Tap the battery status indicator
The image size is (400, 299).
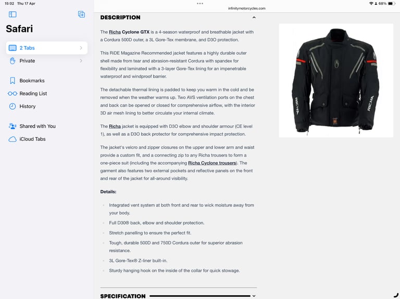coord(392,4)
